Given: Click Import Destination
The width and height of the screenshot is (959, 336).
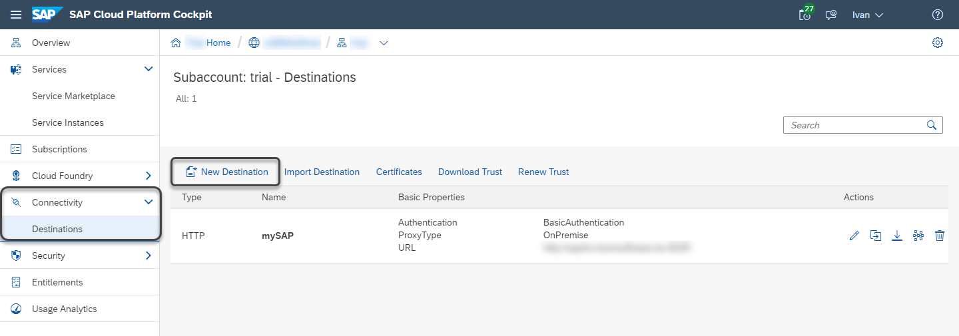Looking at the screenshot, I should pyautogui.click(x=322, y=172).
